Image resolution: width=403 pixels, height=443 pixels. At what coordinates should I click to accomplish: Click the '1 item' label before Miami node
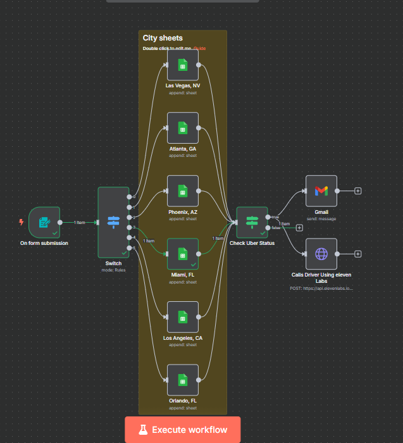coord(149,241)
